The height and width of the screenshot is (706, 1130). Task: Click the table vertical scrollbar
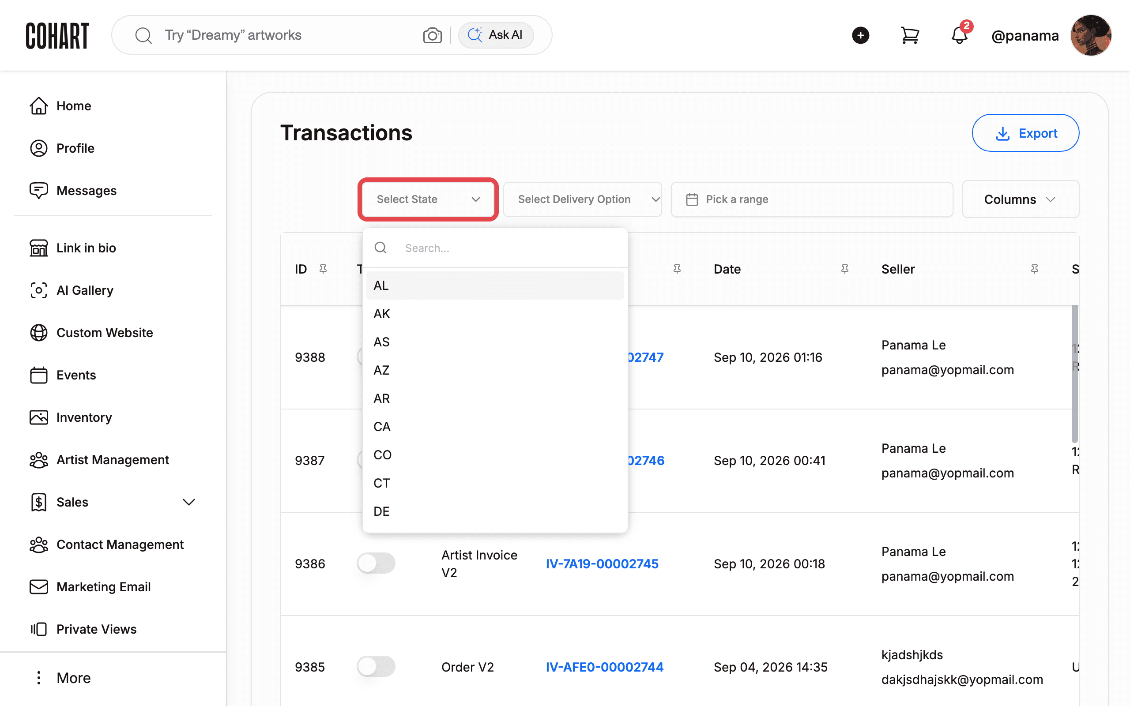1074,374
